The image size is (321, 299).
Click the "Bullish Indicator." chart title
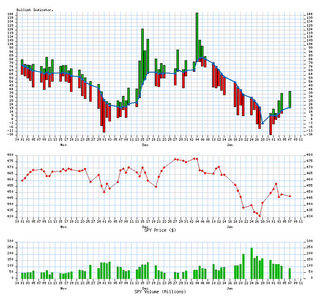click(35, 9)
